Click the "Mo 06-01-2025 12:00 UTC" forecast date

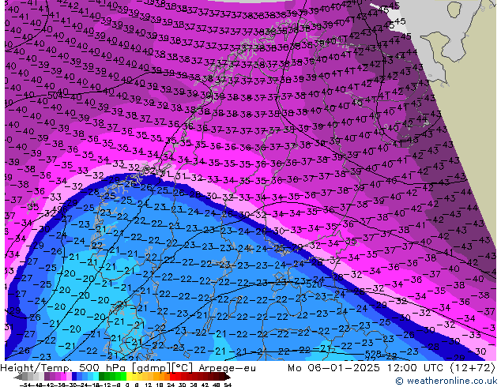(x=367, y=368)
